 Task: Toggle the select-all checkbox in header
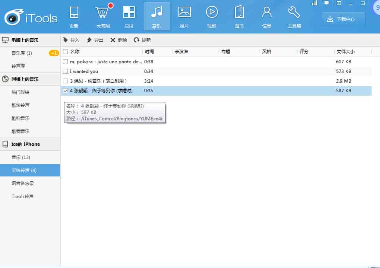tap(66, 52)
